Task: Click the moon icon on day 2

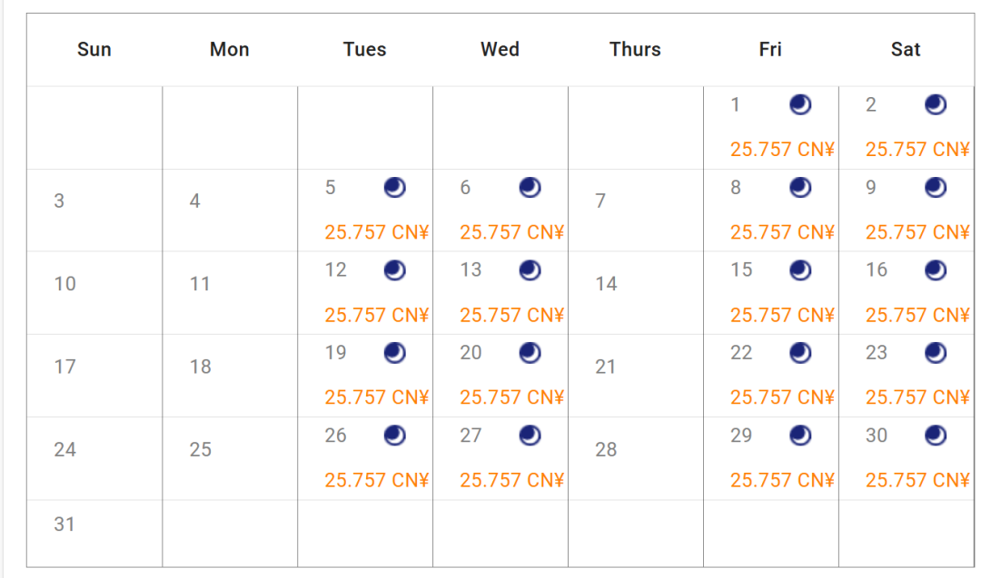Action: (936, 105)
